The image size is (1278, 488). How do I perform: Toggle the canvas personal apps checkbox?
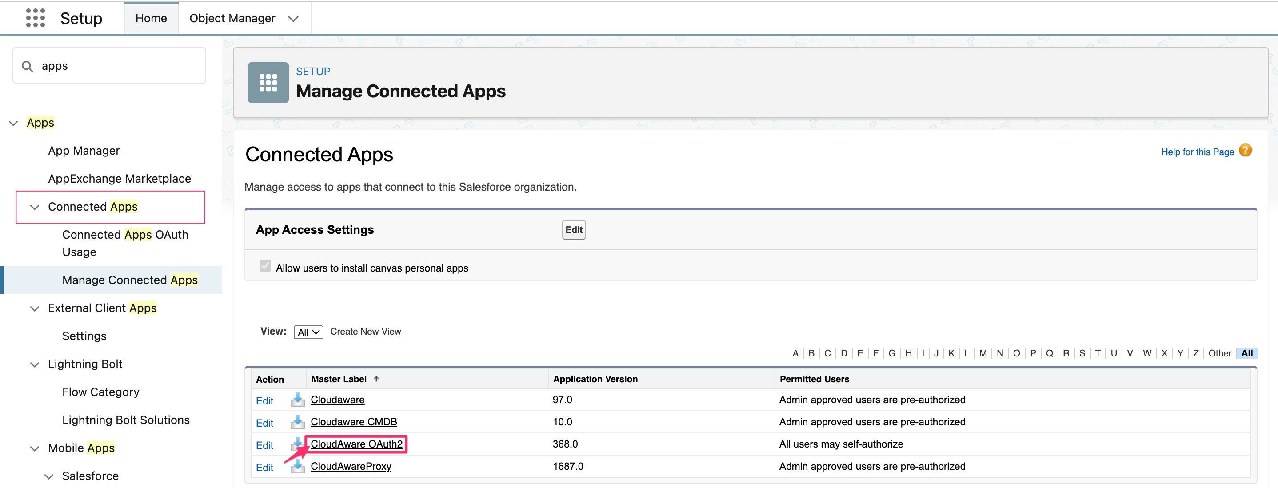(x=265, y=266)
